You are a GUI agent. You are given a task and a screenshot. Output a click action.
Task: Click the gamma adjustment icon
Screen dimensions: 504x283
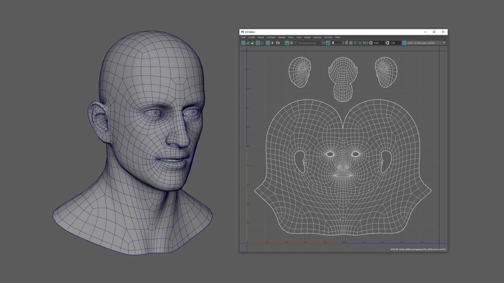387,43
